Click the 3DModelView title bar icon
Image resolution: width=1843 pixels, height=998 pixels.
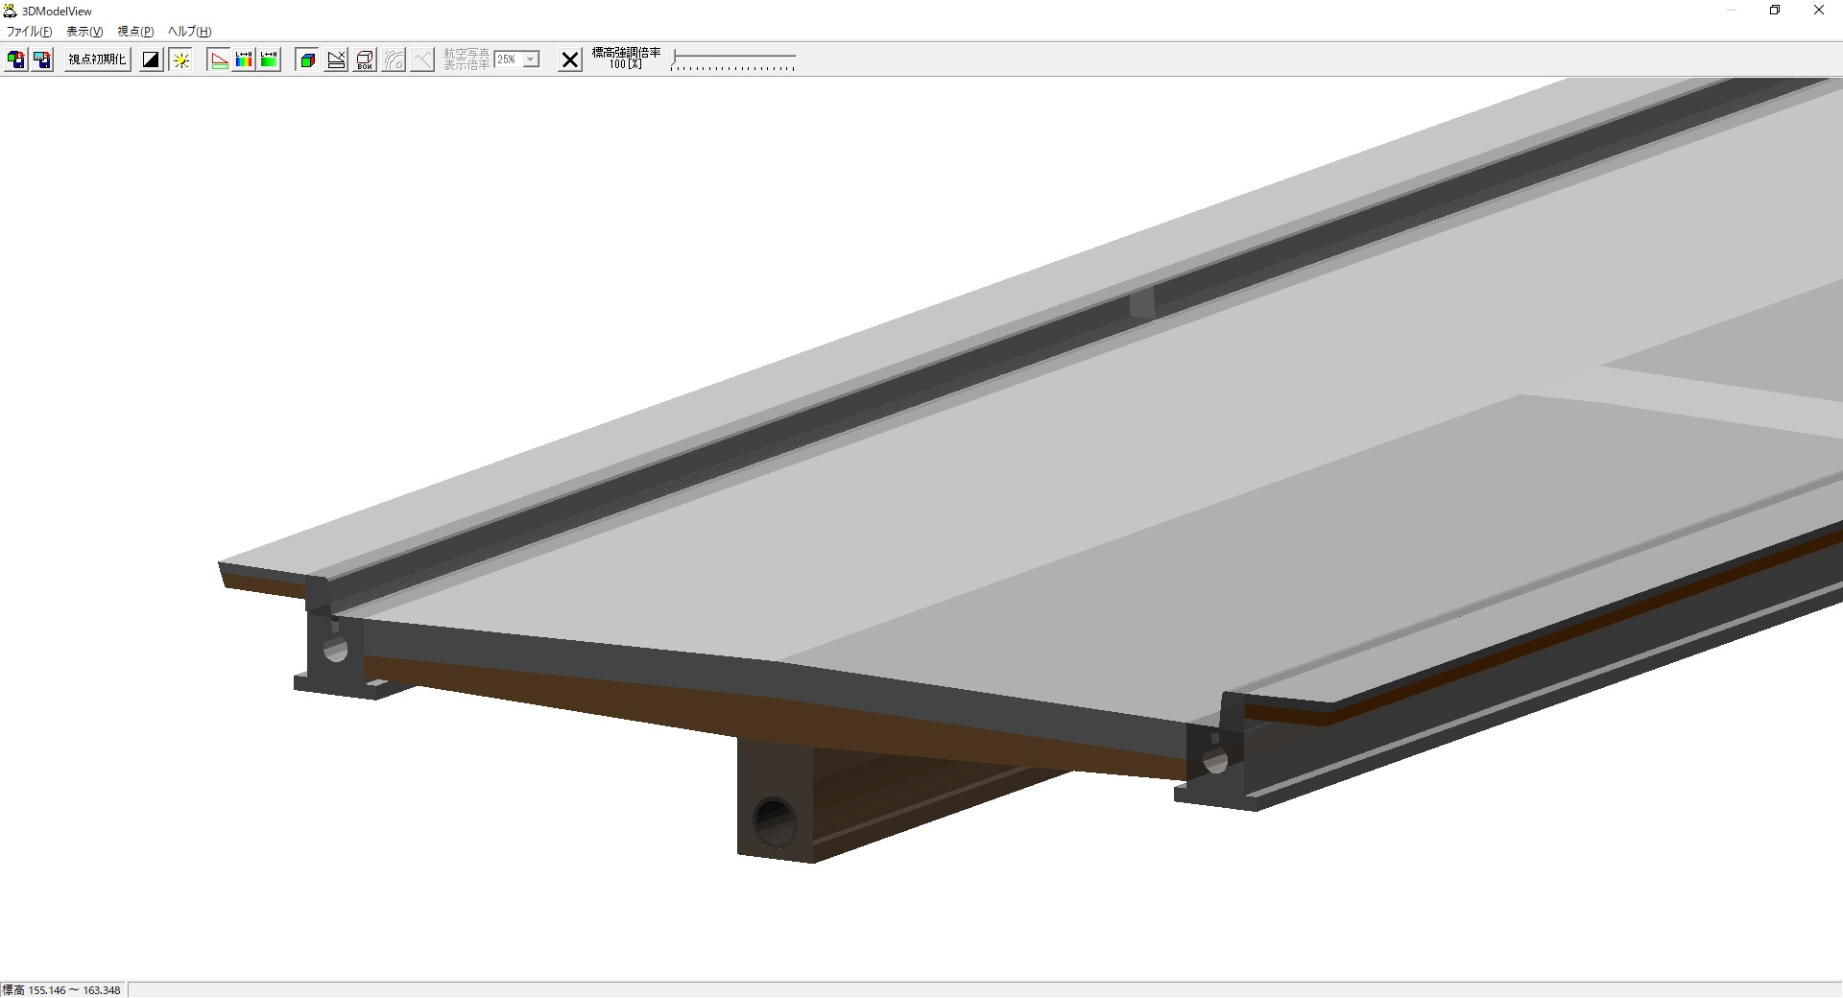(x=11, y=11)
